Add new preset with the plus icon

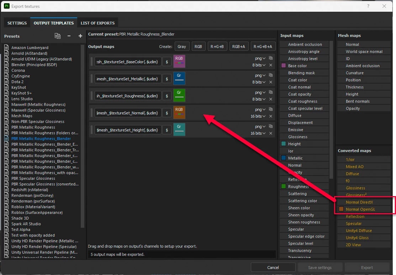click(80, 36)
